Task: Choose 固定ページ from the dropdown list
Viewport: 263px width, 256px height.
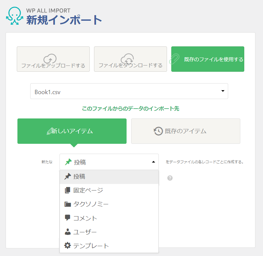Action: pyautogui.click(x=109, y=191)
